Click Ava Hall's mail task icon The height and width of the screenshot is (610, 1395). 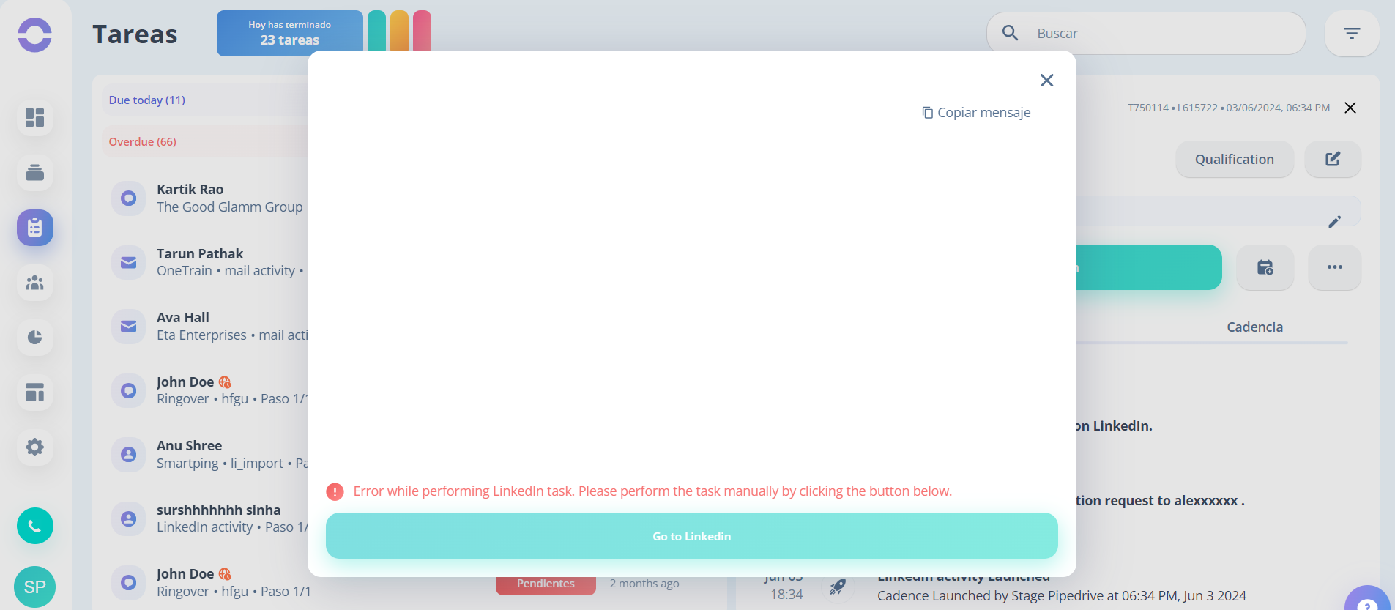[x=129, y=327]
